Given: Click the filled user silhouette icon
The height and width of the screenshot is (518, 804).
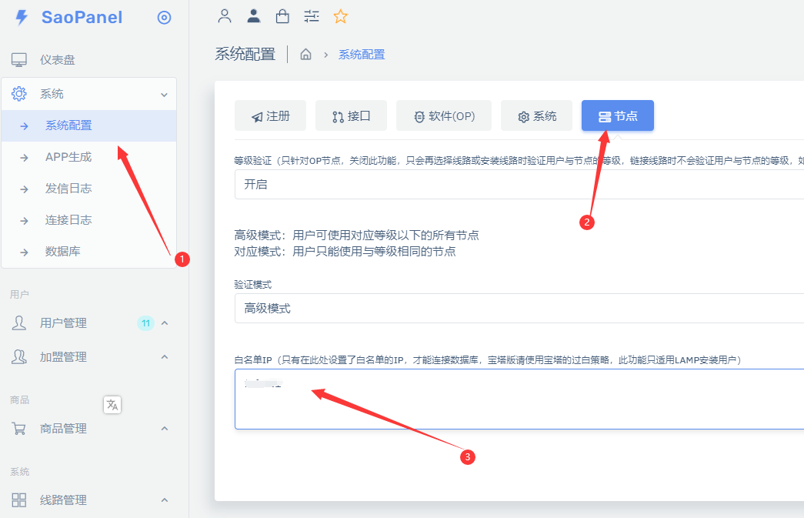Looking at the screenshot, I should [x=253, y=15].
